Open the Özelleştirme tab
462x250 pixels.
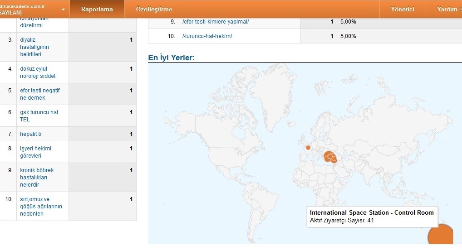154,9
